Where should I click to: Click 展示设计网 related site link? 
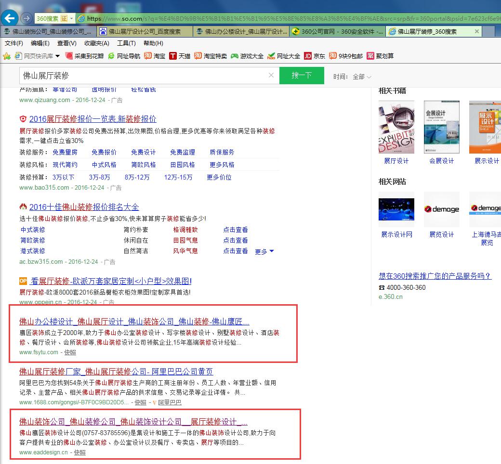pos(396,235)
